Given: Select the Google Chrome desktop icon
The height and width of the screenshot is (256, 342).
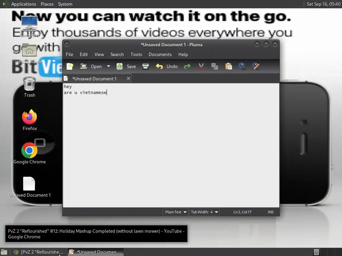Looking at the screenshot, I should (29, 153).
